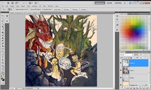Viewport: 151px width, 90px height.
Task: Switch to the Paths tab
Action: (136, 52)
